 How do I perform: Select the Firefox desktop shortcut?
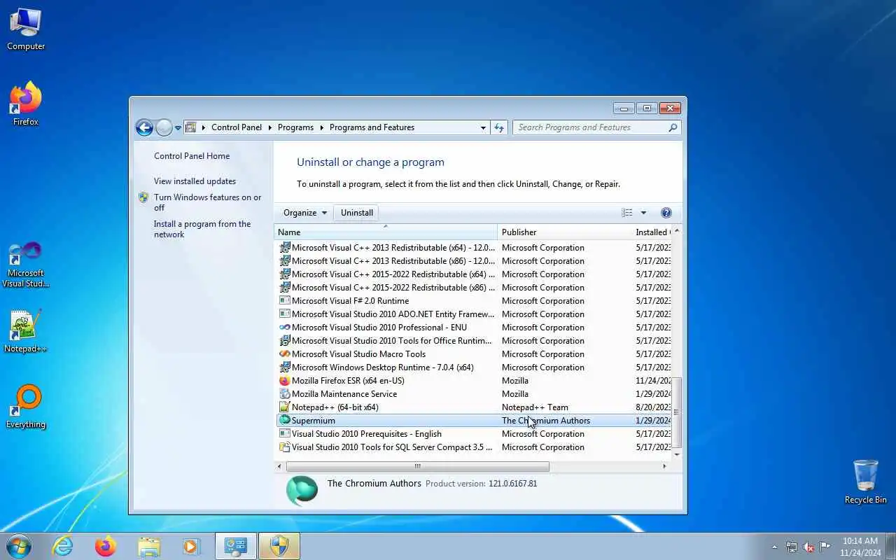pos(26,104)
